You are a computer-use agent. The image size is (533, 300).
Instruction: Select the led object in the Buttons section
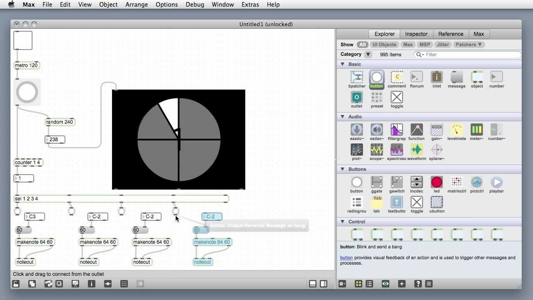(x=436, y=182)
